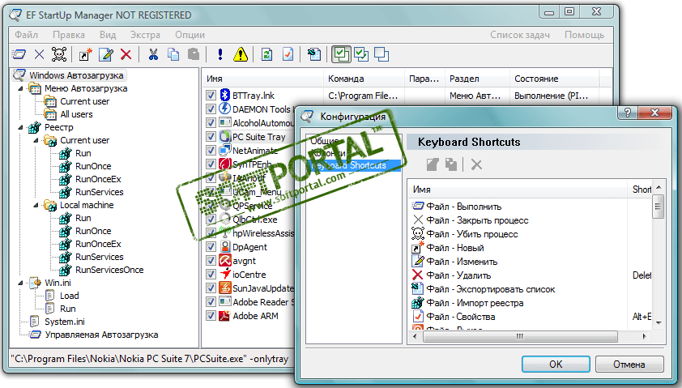
Task: Click the Paste toolbar icon
Action: click(194, 54)
